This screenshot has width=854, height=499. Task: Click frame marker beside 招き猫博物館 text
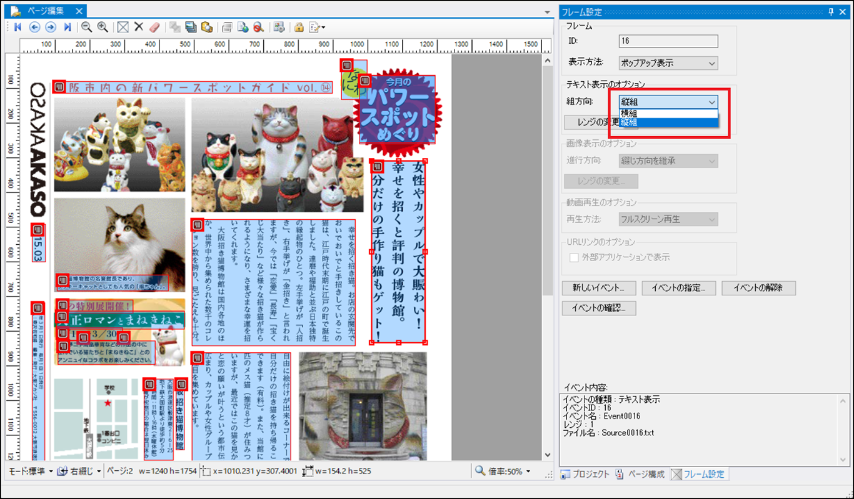pyautogui.click(x=183, y=383)
